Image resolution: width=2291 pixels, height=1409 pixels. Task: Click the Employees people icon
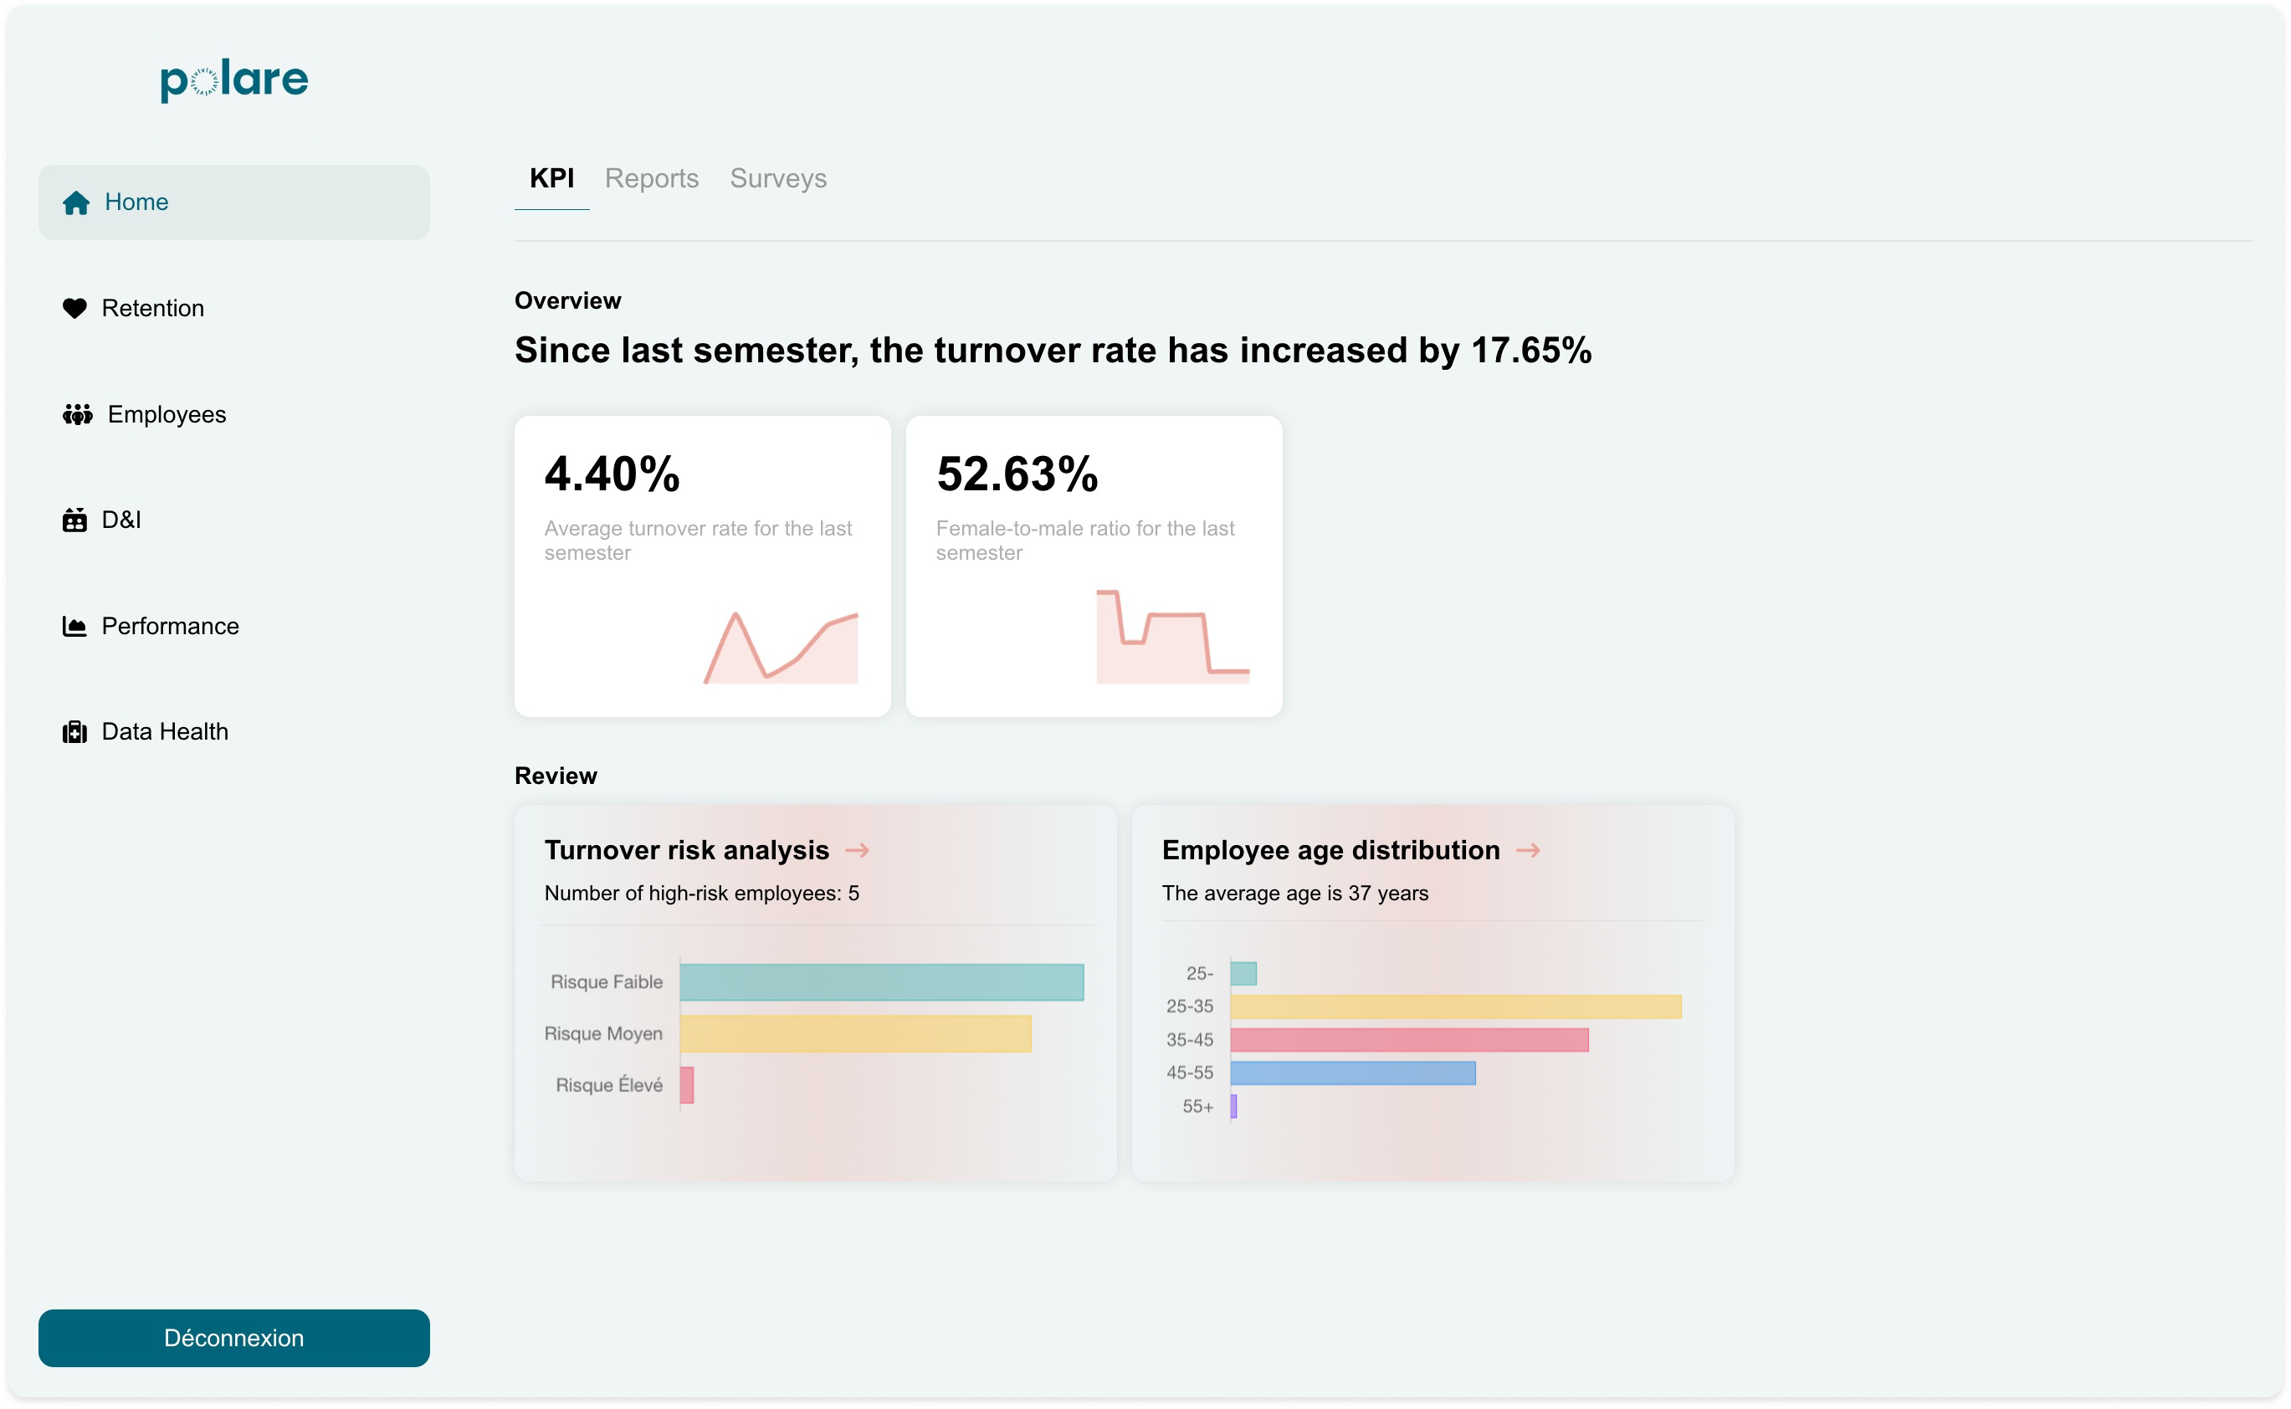coord(77,415)
